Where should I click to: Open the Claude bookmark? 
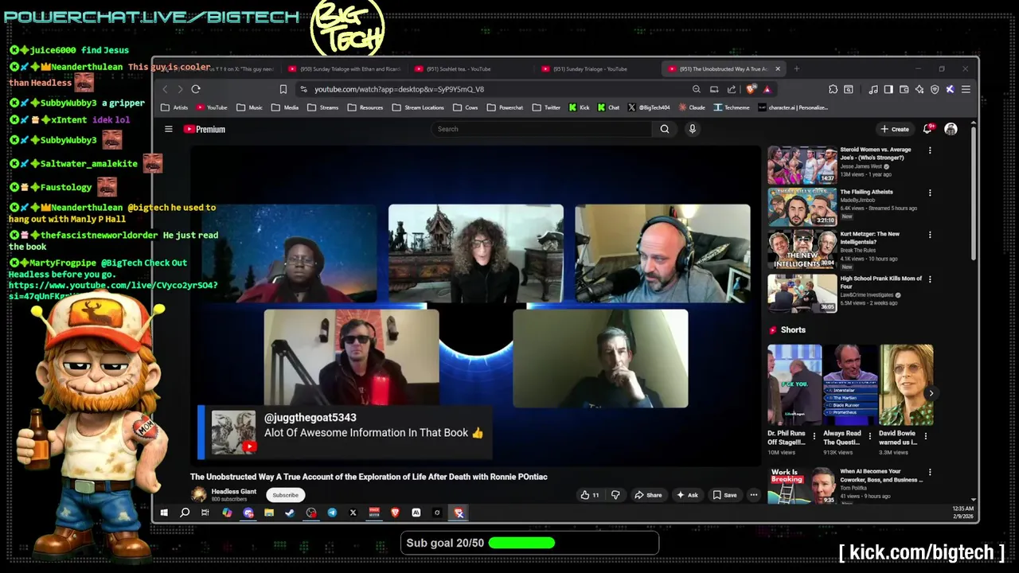tap(693, 107)
